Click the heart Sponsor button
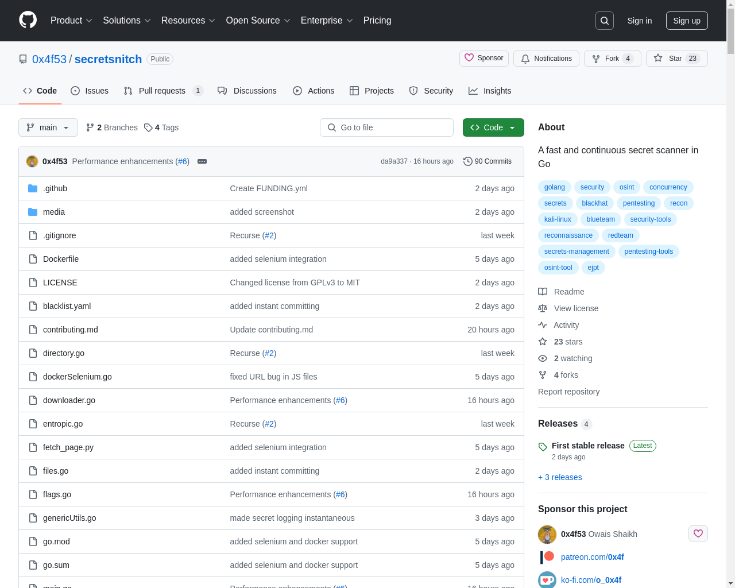This screenshot has height=588, width=735. coord(484,59)
